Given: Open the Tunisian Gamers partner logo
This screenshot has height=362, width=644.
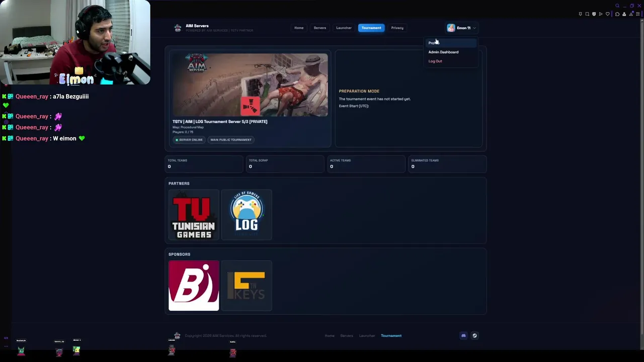Looking at the screenshot, I should pos(194,215).
